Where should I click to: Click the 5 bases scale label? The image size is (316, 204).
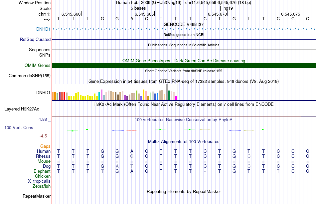[138, 8]
